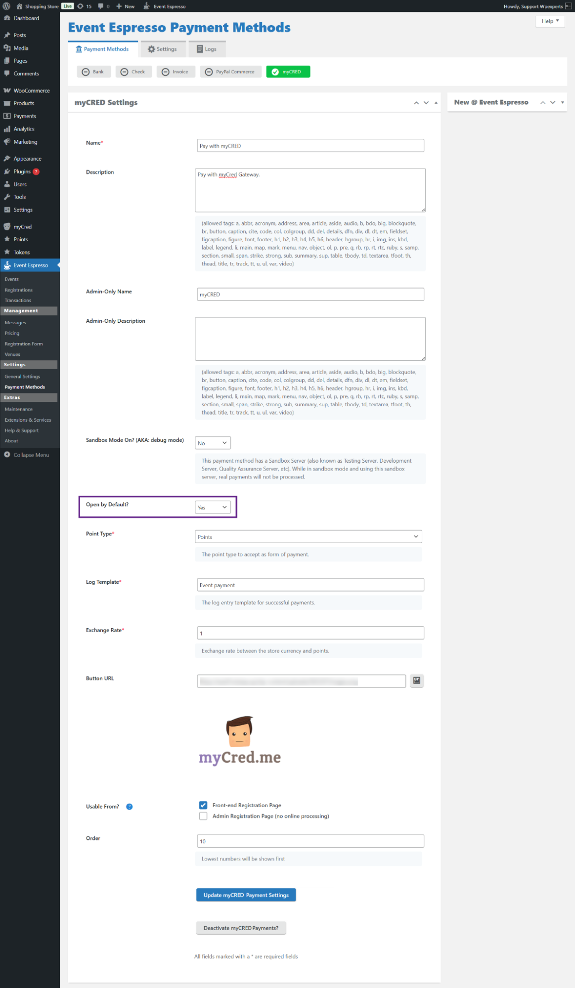Open the Plugins menu with update badge

click(x=22, y=172)
